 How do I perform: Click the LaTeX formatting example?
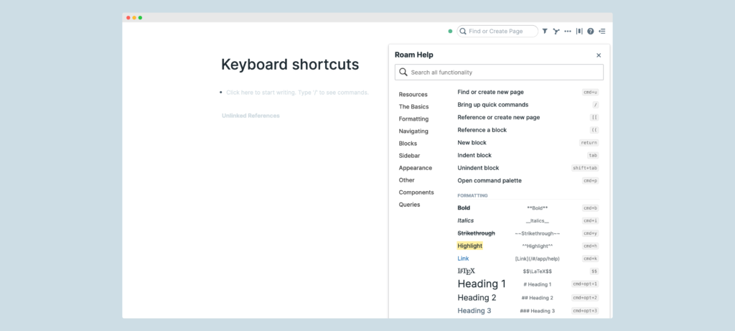466,271
